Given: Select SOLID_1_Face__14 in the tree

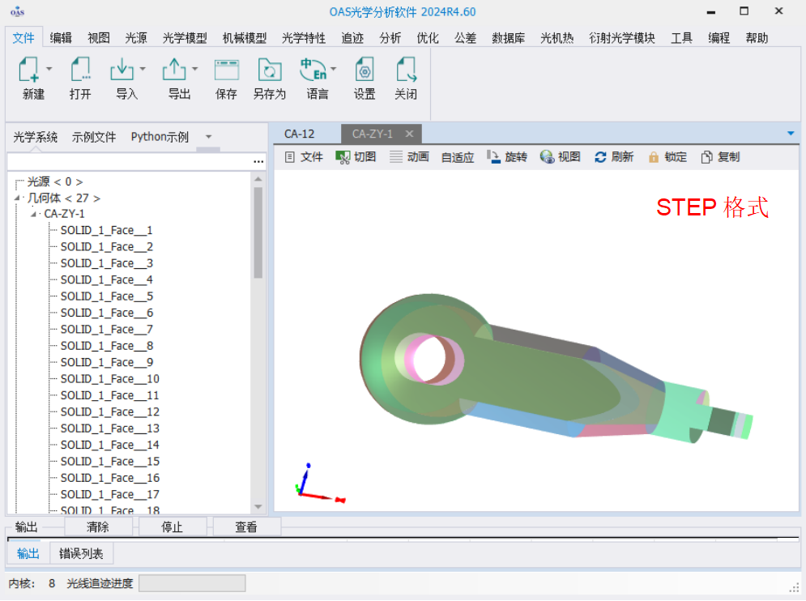Looking at the screenshot, I should (x=110, y=445).
